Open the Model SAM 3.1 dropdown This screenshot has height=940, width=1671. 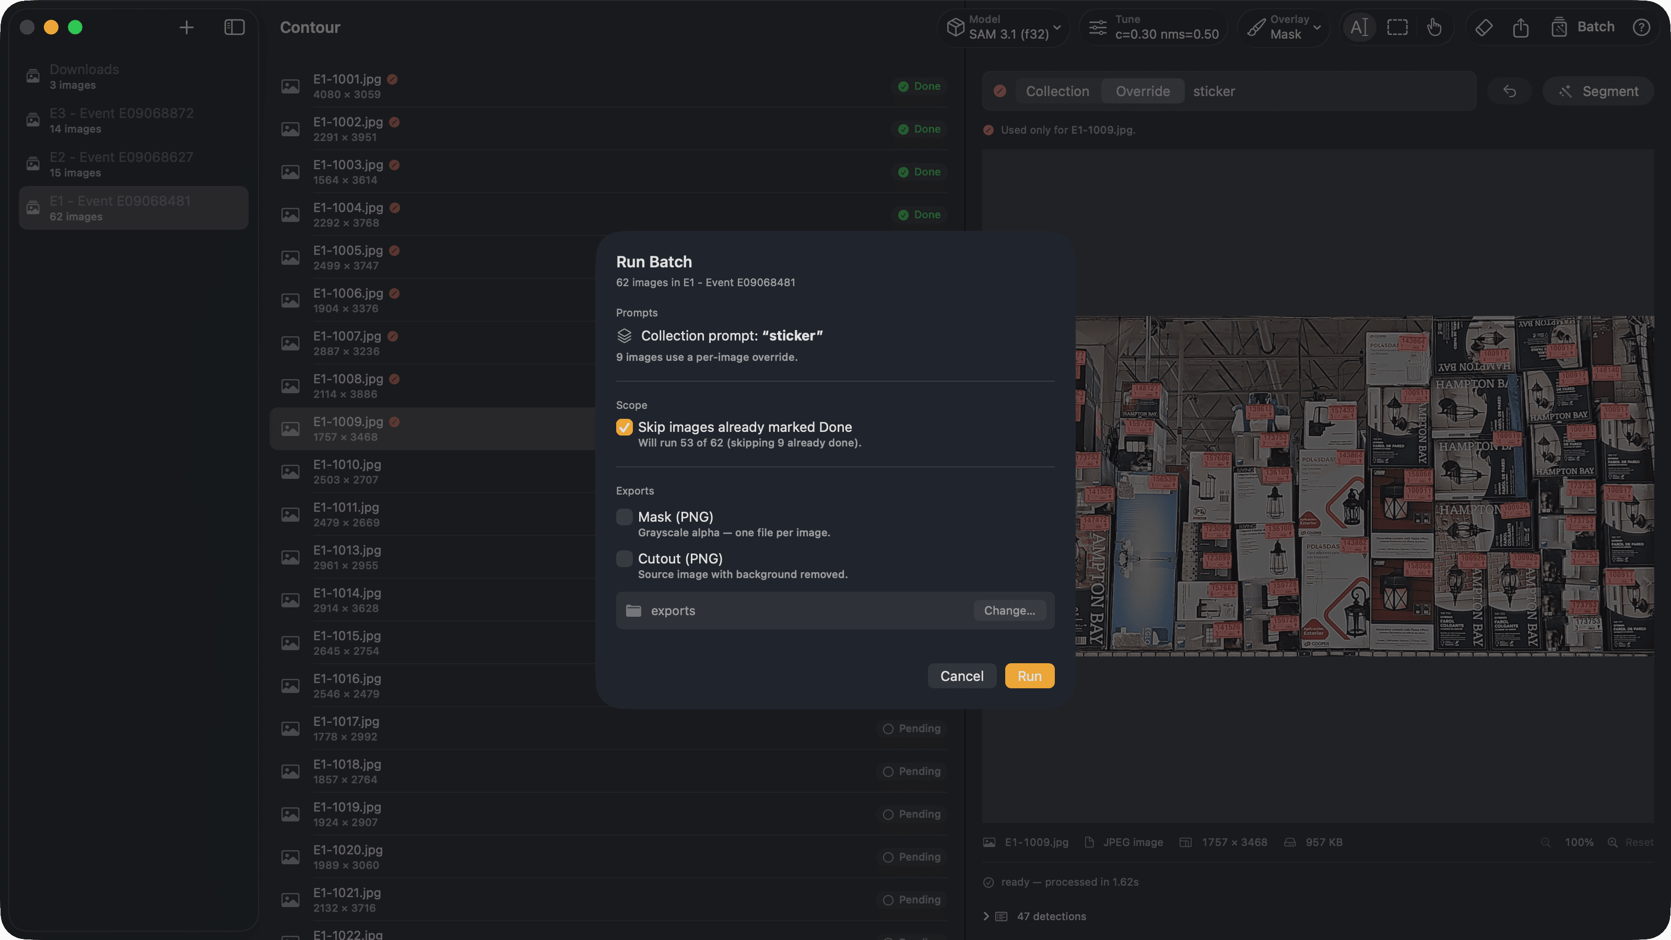coord(1004,27)
